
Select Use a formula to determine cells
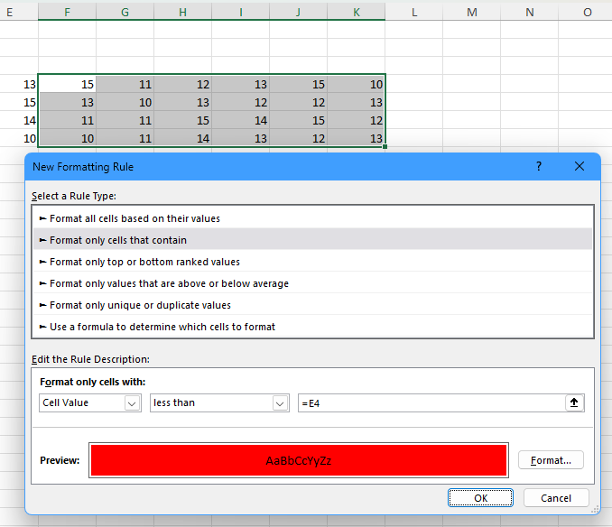point(312,327)
